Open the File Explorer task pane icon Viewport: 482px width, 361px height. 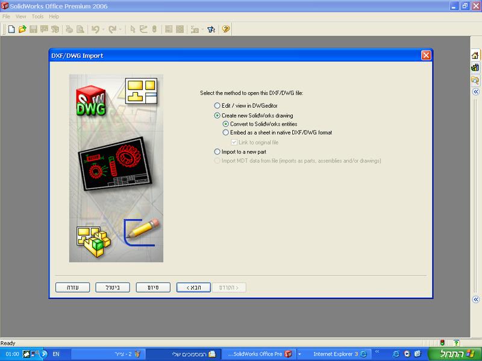tap(475, 79)
